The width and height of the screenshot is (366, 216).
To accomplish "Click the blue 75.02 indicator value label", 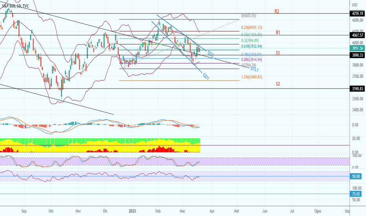I will [x=356, y=194].
